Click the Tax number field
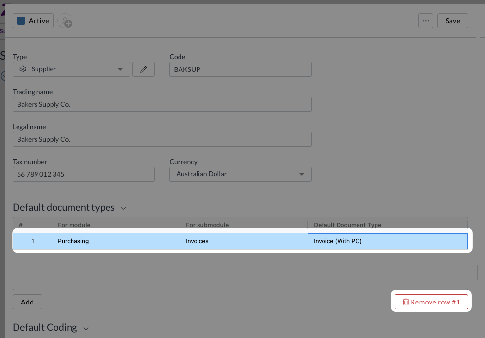This screenshot has width=485, height=338. (83, 174)
